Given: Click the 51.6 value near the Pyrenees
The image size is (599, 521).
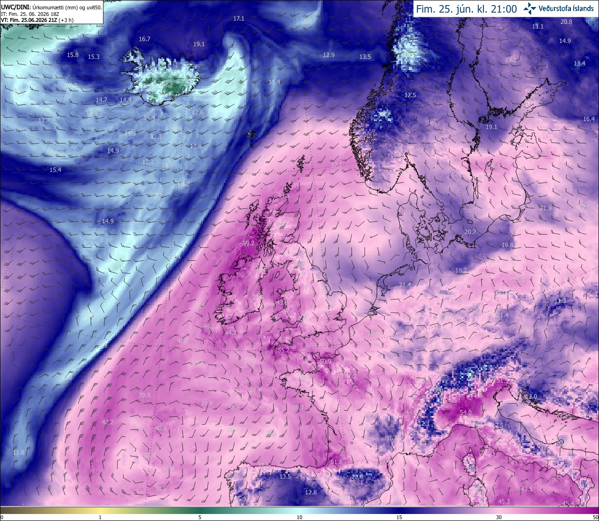Looking at the screenshot, I should pyautogui.click(x=336, y=462).
